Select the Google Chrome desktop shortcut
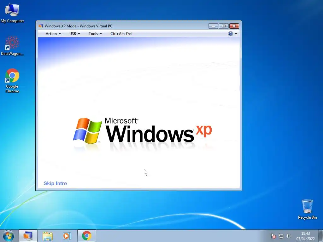The image size is (323, 242). (x=12, y=81)
